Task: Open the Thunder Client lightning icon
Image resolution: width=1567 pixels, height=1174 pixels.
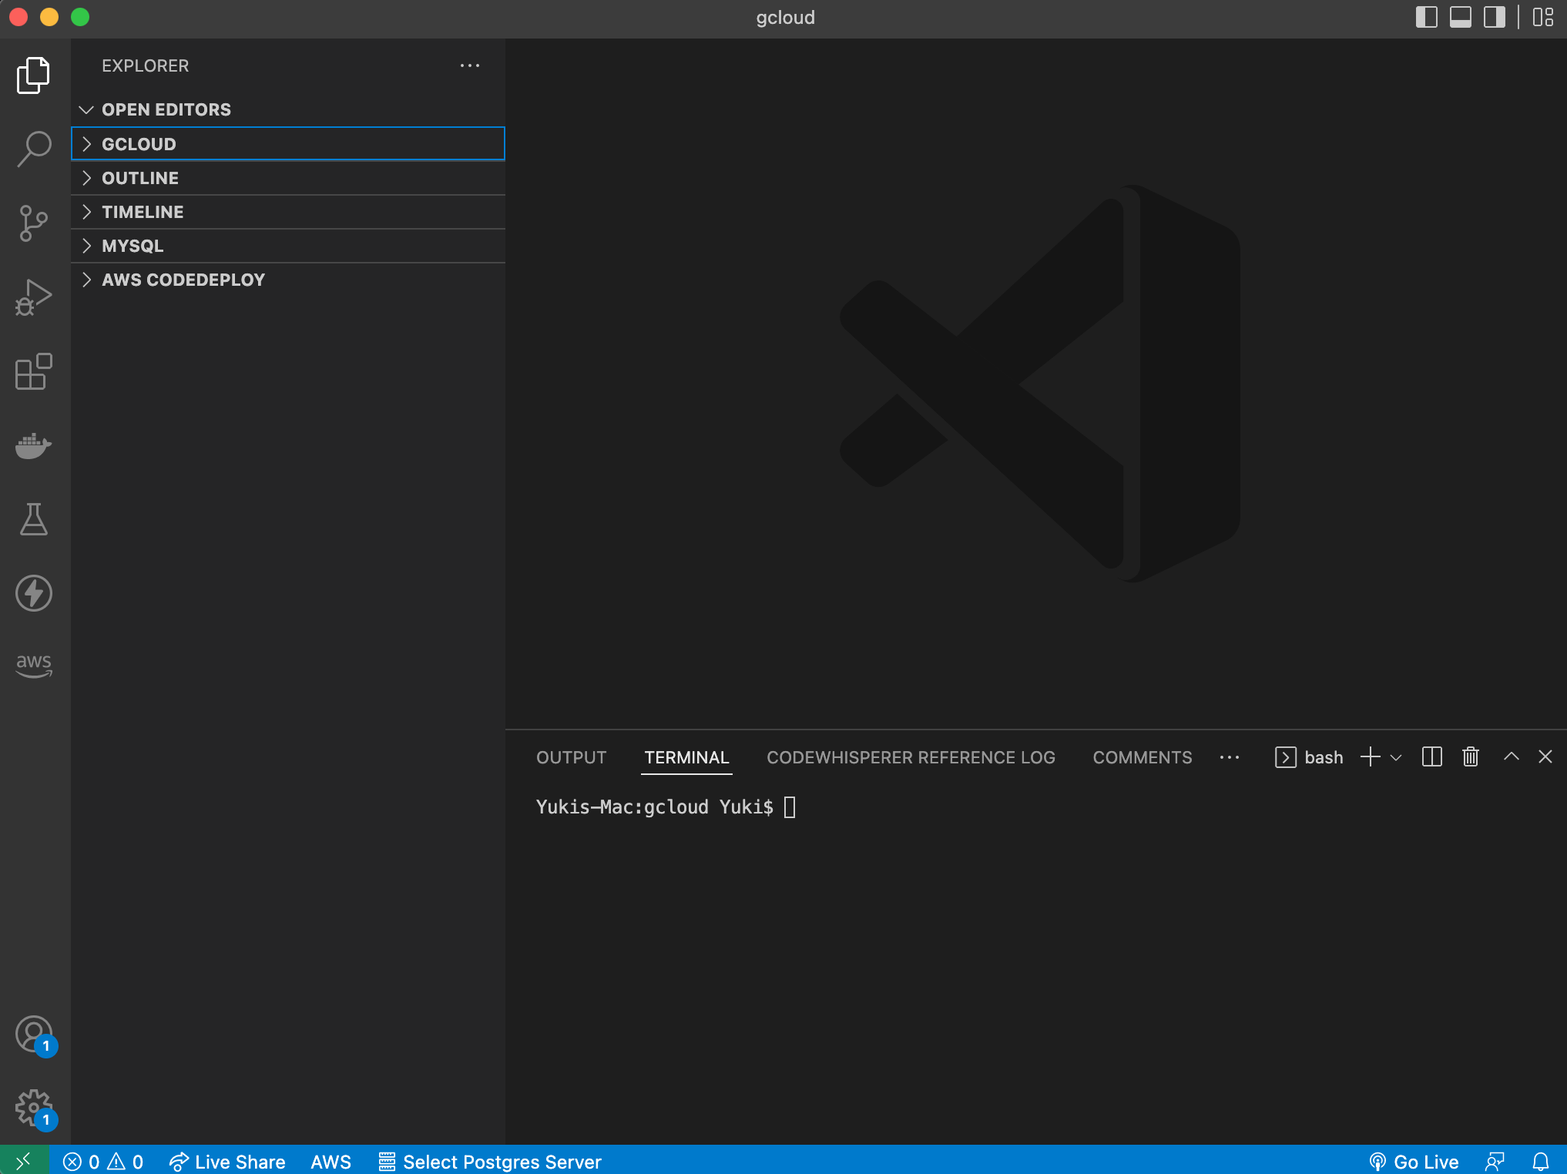Action: (33, 593)
